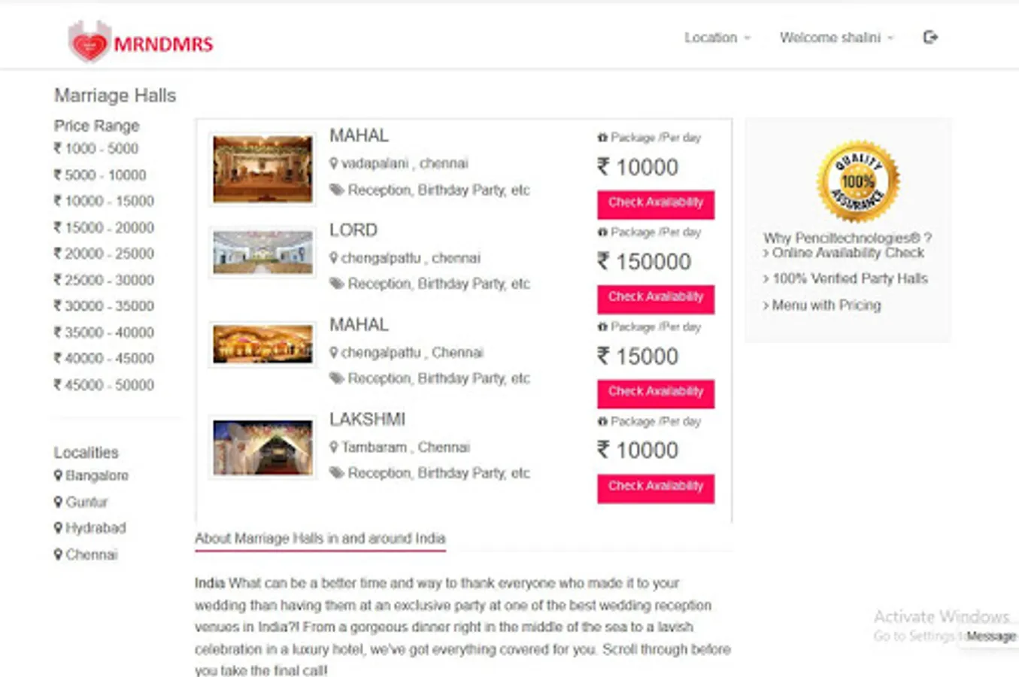Open the LAKSHMI hall thumbnail image
Image resolution: width=1019 pixels, height=677 pixels.
[262, 448]
